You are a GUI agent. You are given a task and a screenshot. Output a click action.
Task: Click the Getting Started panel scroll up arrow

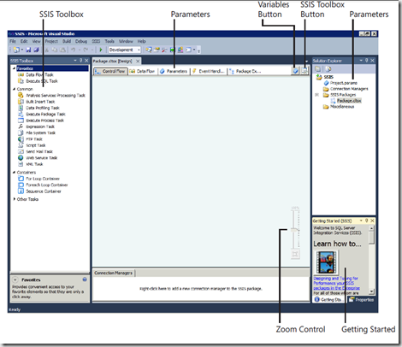pyautogui.click(x=371, y=228)
